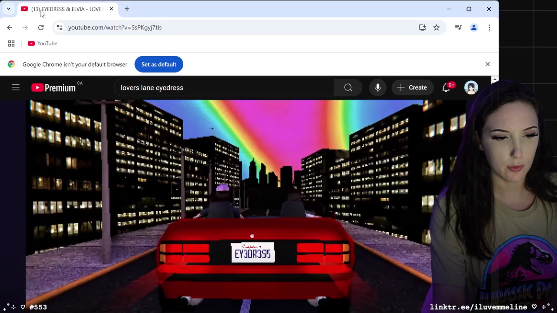557x313 pixels.
Task: Click Set as default button
Action: [x=159, y=64]
